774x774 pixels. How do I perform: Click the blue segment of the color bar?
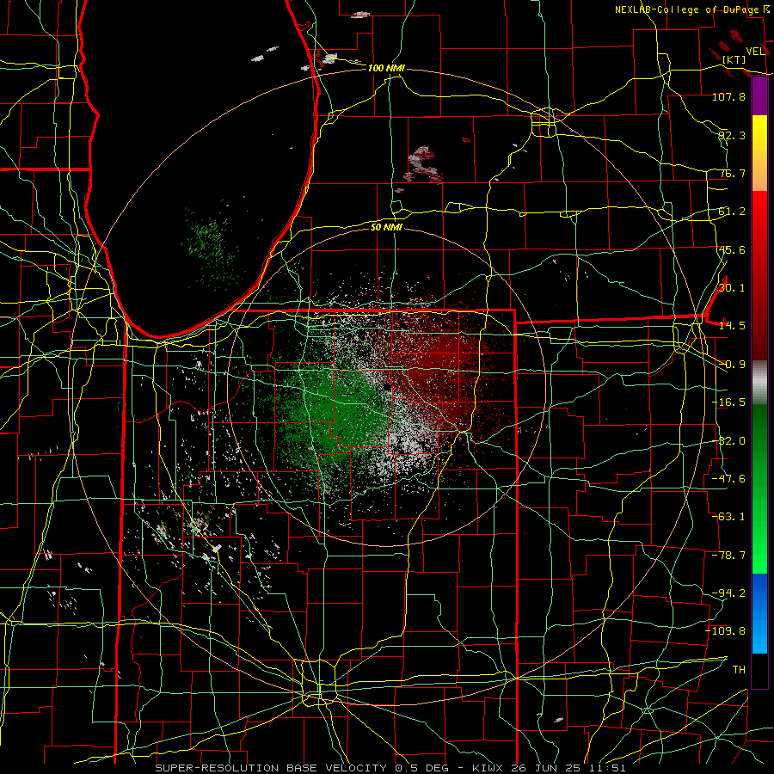click(759, 613)
